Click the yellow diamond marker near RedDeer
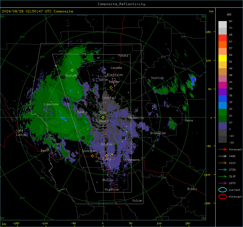Viewport: 243px width, 227px height. 111,88
